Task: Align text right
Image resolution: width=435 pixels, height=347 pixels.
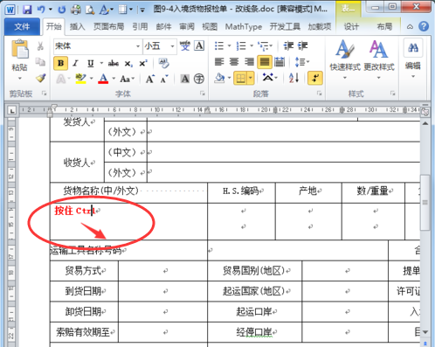Action: (x=249, y=62)
